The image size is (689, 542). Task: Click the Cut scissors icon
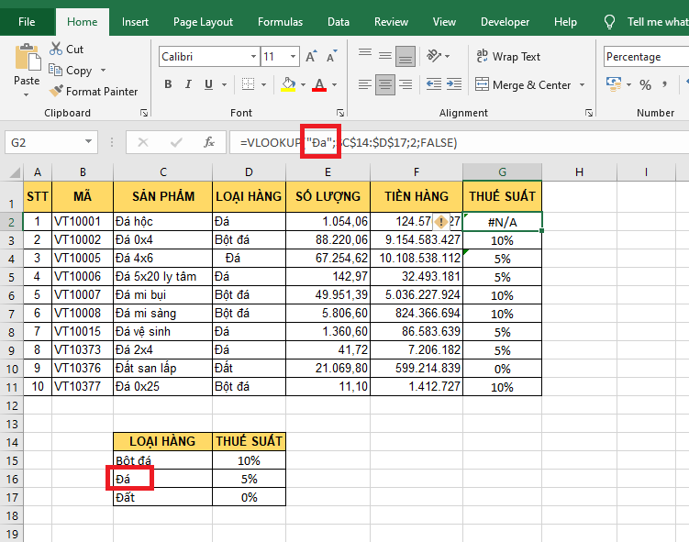(x=55, y=50)
